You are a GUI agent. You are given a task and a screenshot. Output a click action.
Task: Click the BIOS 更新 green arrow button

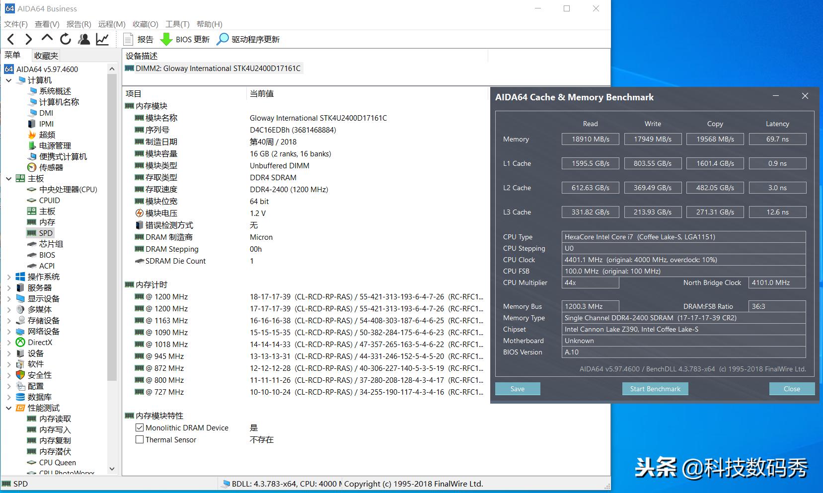pyautogui.click(x=185, y=39)
